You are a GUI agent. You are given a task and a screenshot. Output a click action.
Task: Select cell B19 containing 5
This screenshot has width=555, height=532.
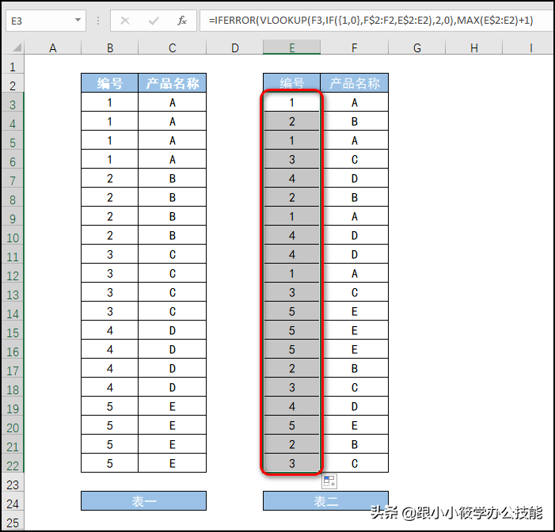(x=110, y=406)
